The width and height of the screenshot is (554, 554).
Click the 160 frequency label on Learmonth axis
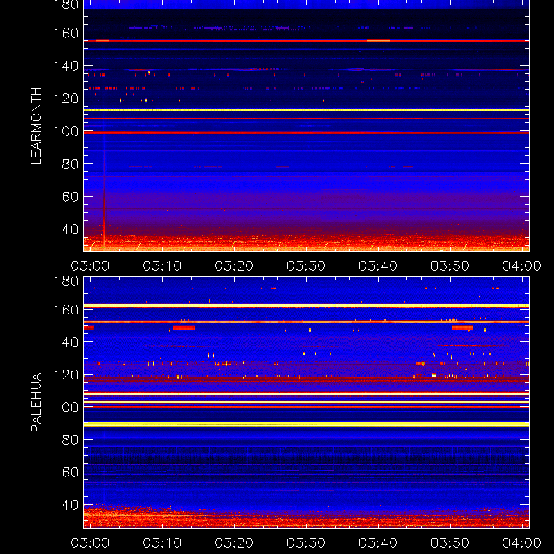[x=66, y=33]
